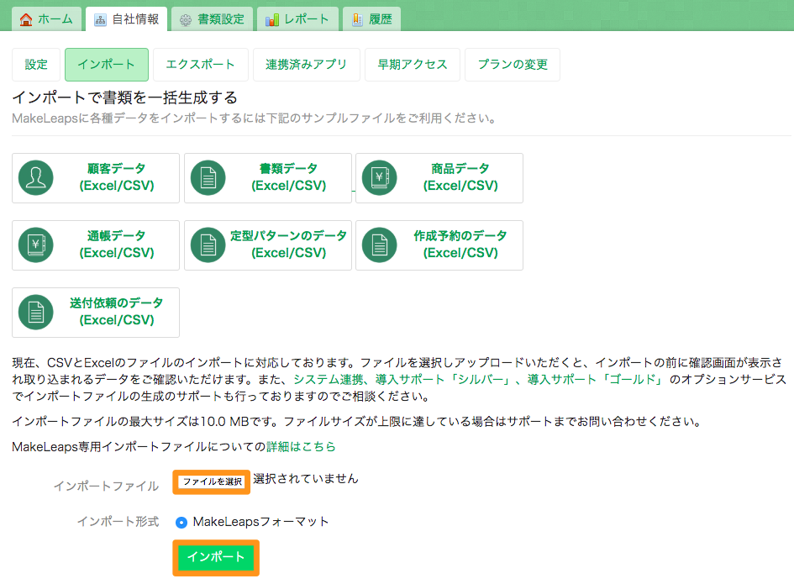
Task: Click the ファイルを選択 button
Action: [212, 481]
